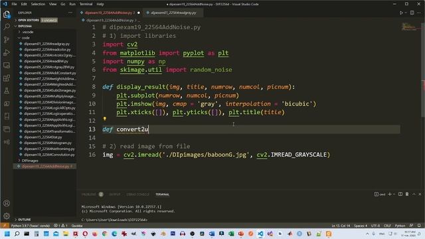
Task: Open the run button dropdown arrow
Action: click(406, 13)
